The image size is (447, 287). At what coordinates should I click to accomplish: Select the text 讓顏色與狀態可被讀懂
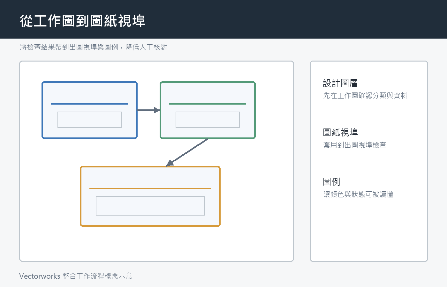[358, 195]
